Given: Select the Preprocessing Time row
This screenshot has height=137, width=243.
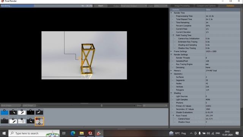Looking at the screenshot, I should pyautogui.click(x=205, y=16).
